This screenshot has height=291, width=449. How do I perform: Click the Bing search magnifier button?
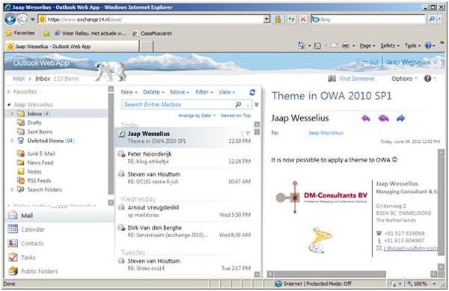(432, 19)
